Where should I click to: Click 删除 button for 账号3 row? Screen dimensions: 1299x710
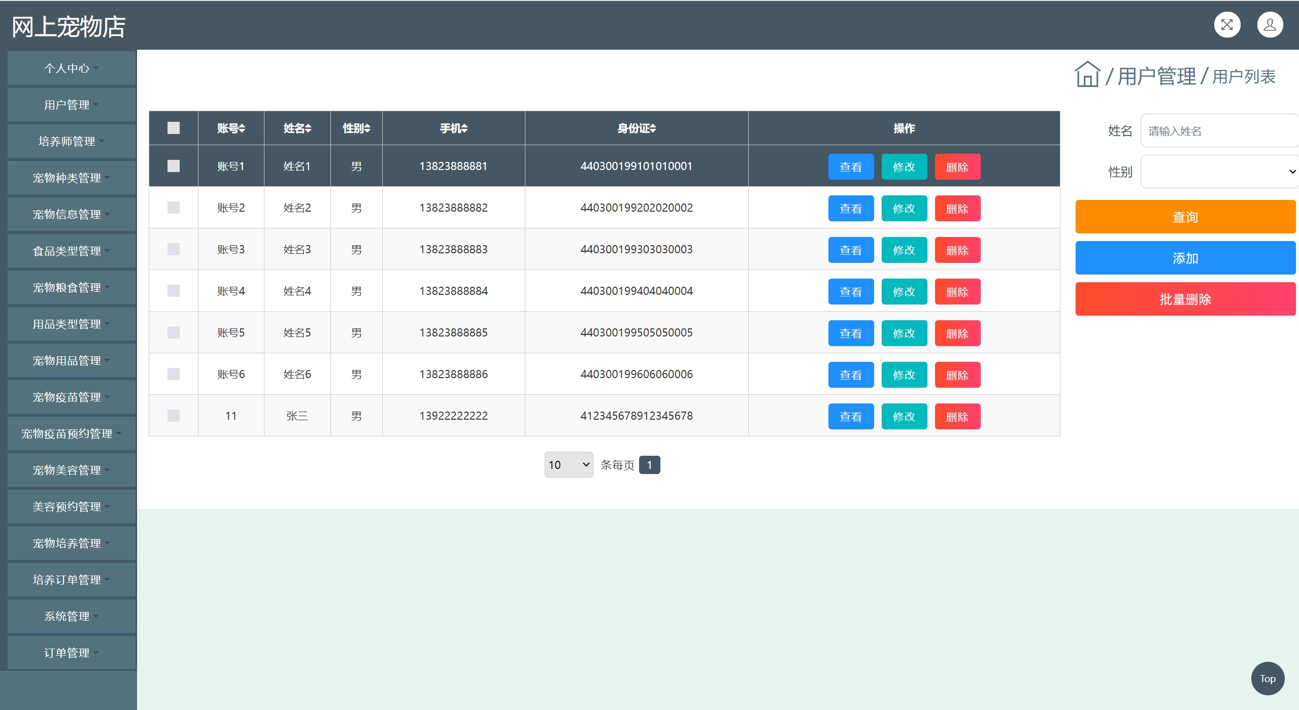pyautogui.click(x=957, y=250)
